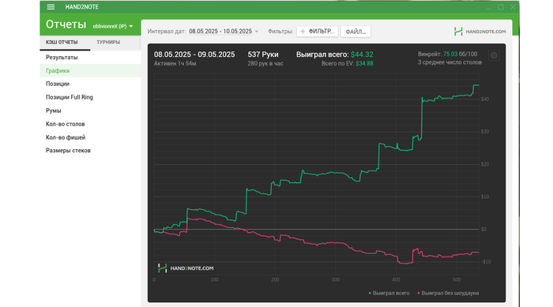This screenshot has width=553, height=307.
Task: Open the Результаты report
Action: click(x=90, y=57)
